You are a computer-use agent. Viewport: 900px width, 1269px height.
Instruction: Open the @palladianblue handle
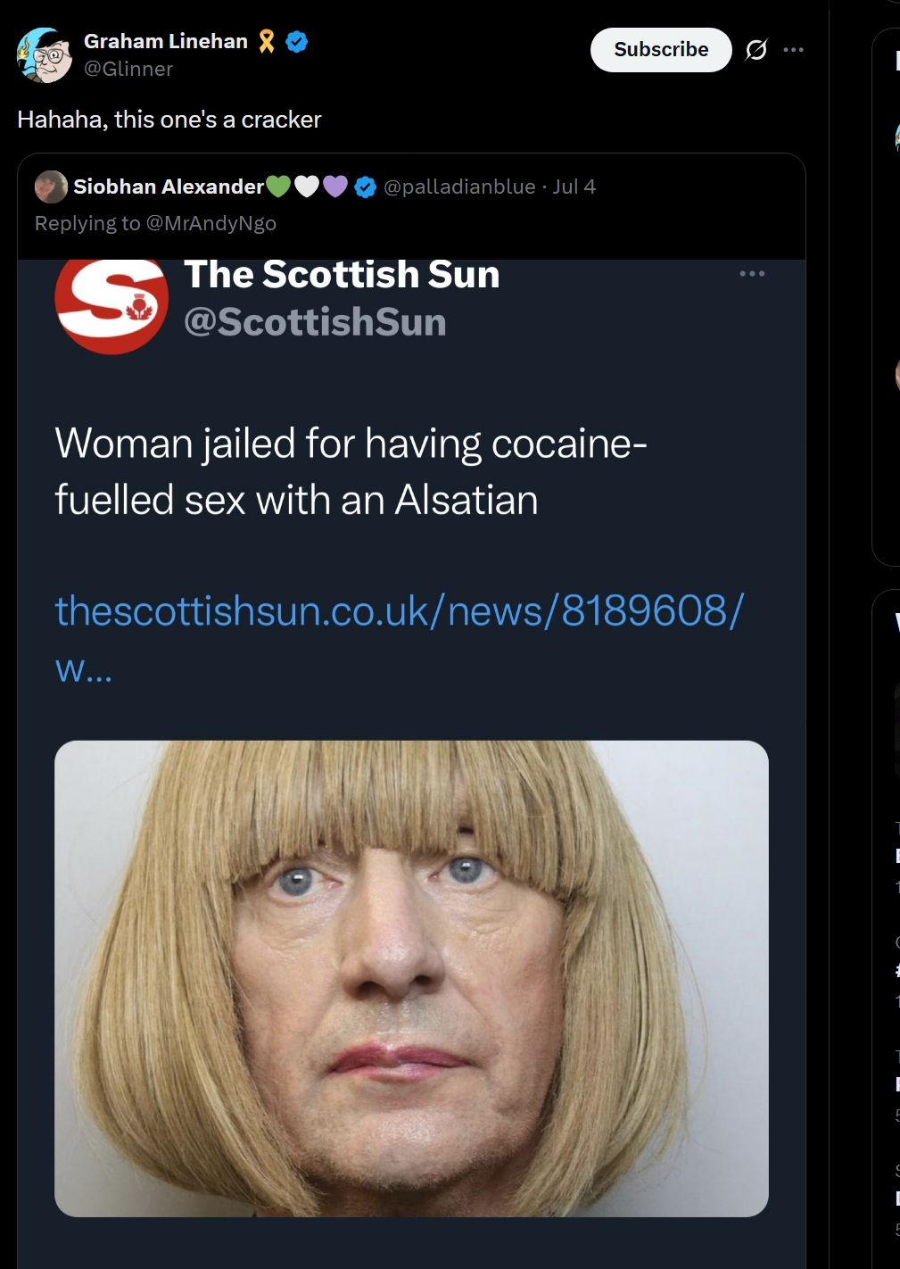pos(459,187)
